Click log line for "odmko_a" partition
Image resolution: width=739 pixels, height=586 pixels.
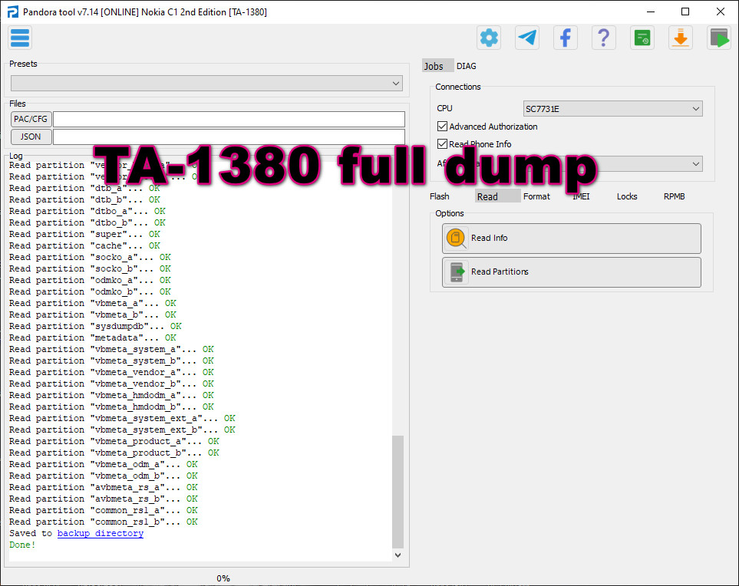tap(90, 280)
